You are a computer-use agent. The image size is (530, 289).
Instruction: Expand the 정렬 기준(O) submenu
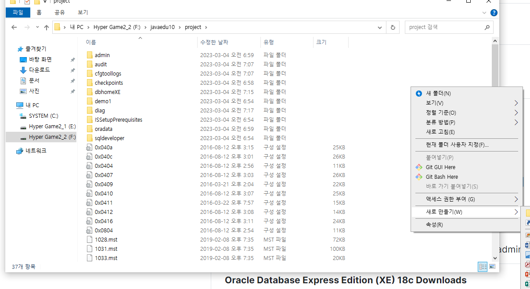click(516, 112)
